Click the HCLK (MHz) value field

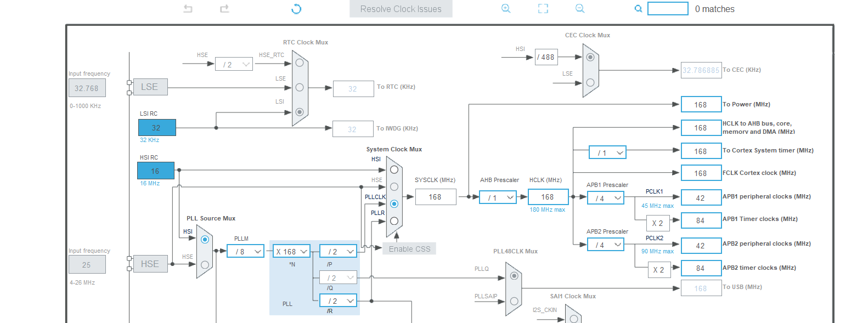click(547, 197)
